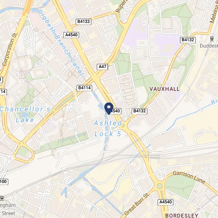The image size is (218, 218).
Task: Click the green roundabout on Garrison Lane junction
Action: tap(159, 186)
